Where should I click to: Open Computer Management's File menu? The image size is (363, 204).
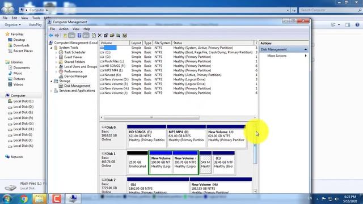(52, 29)
